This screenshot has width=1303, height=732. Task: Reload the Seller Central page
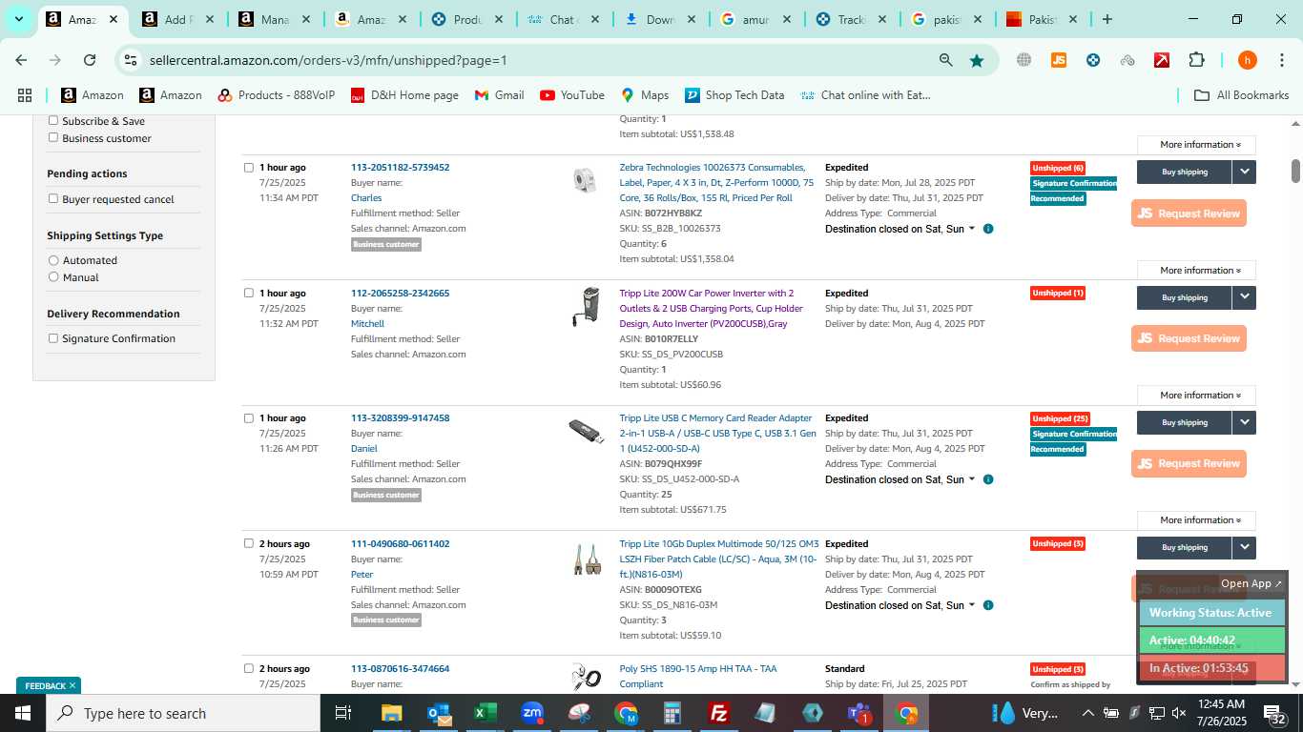90,60
